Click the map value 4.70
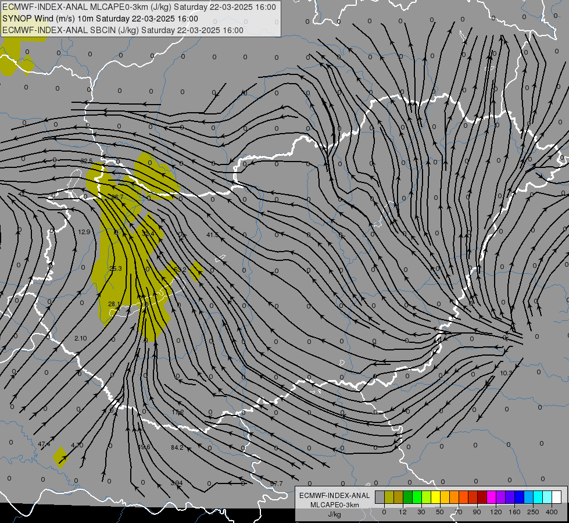The image size is (569, 523). tap(77, 445)
